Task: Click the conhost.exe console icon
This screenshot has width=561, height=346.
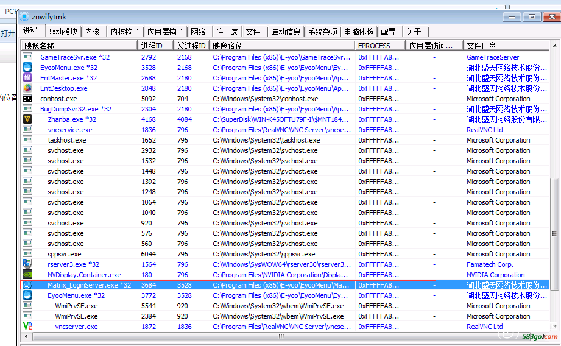Action: [x=27, y=99]
